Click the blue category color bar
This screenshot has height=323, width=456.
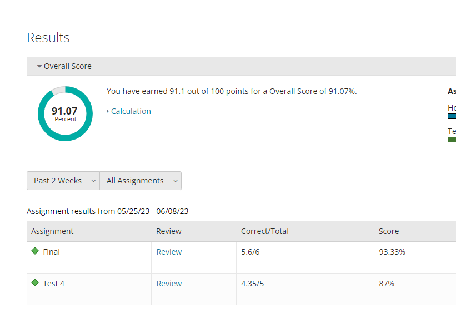point(452,117)
